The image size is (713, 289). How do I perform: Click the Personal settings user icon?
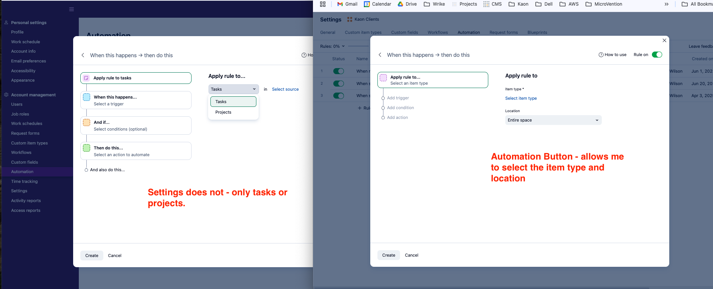tap(6, 23)
